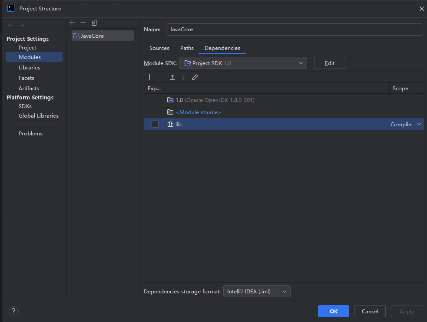Image resolution: width=427 pixels, height=322 pixels.
Task: Select Modules in Project Settings
Action: [34, 57]
